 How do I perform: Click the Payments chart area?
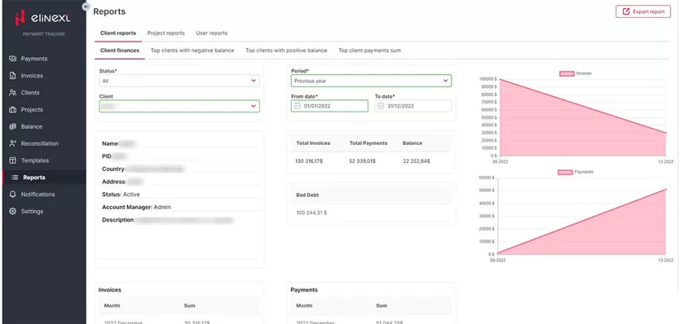[582, 217]
